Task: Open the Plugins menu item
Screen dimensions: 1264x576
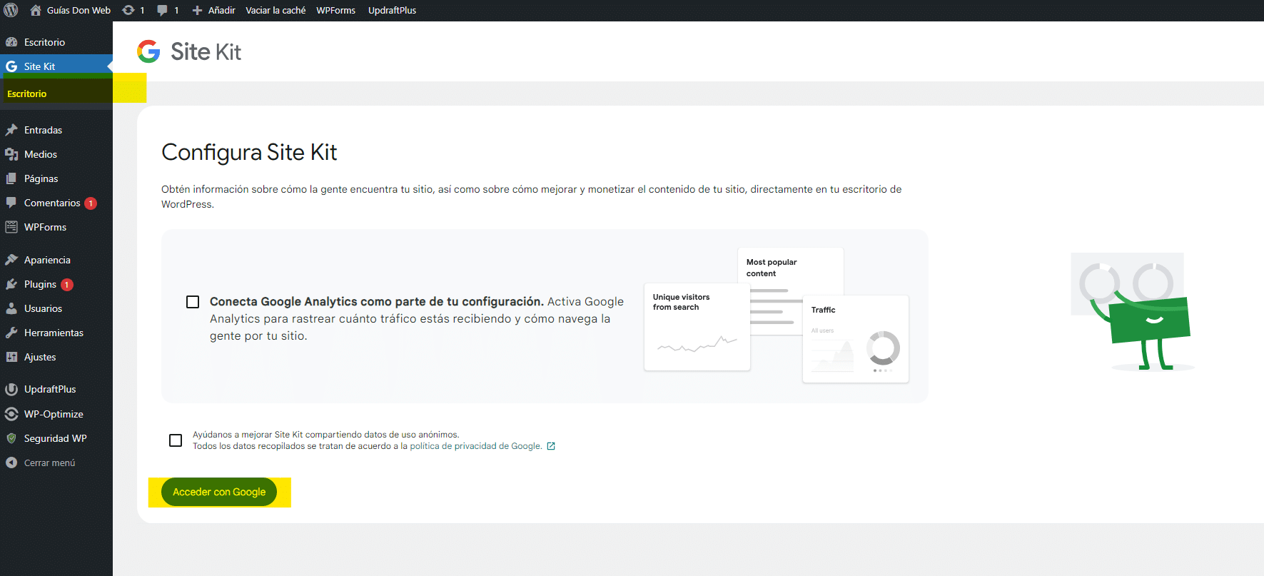Action: pyautogui.click(x=40, y=284)
